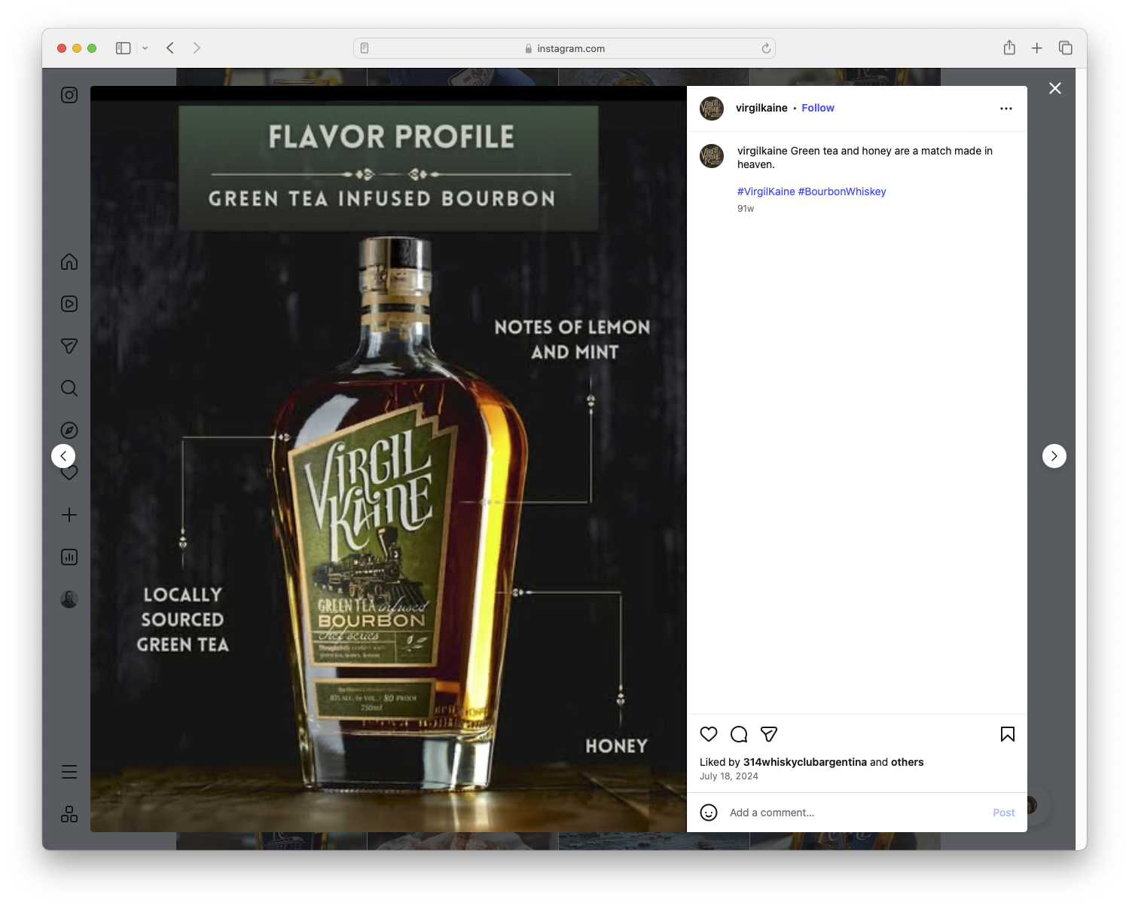Create new post plus icon

click(x=69, y=515)
